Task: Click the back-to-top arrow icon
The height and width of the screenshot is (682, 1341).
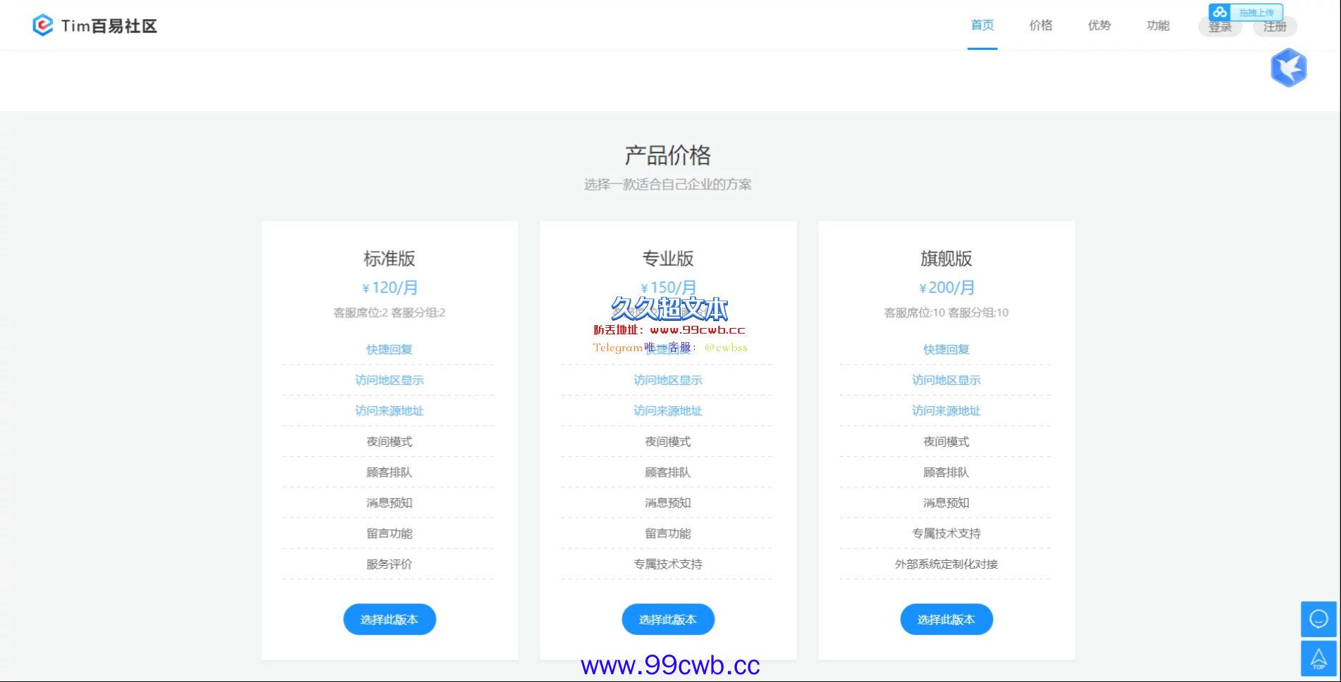Action: [1318, 658]
